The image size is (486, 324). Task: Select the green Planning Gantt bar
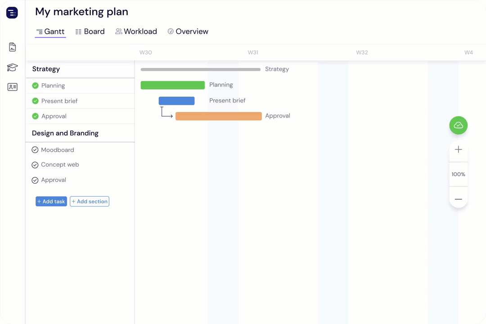pos(173,85)
